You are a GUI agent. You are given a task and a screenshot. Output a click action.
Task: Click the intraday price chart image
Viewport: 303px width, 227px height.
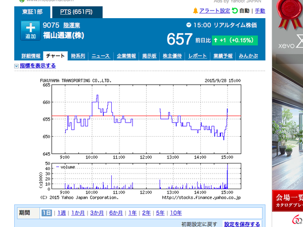pos(146,119)
